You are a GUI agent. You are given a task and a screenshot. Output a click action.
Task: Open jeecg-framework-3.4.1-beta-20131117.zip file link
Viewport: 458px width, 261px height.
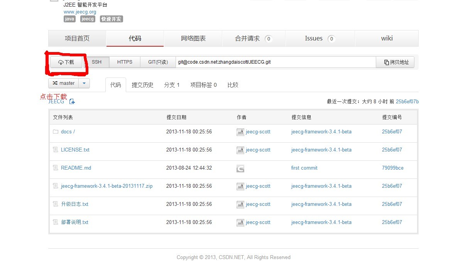click(x=106, y=186)
